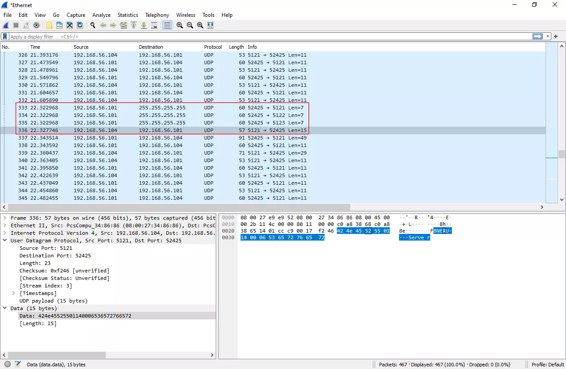Expand the [Timestamps] subtree
This screenshot has height=369, width=566.
(x=14, y=293)
